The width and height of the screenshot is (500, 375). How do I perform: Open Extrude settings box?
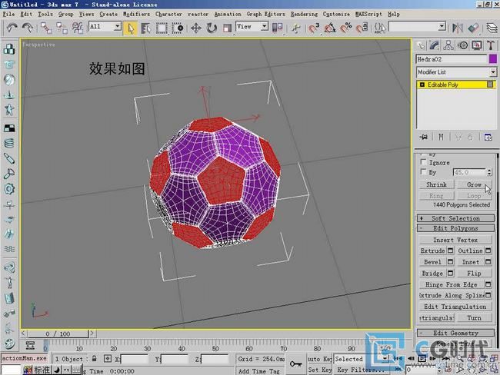(x=450, y=251)
